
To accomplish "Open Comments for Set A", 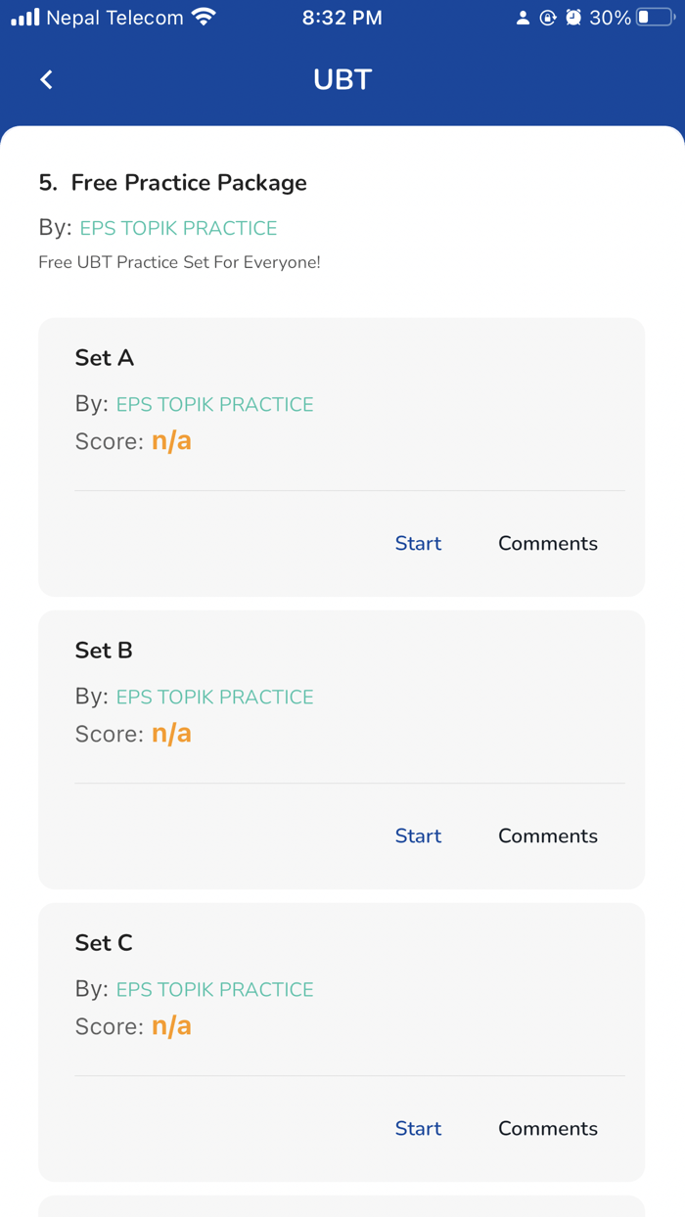I will (x=548, y=543).
